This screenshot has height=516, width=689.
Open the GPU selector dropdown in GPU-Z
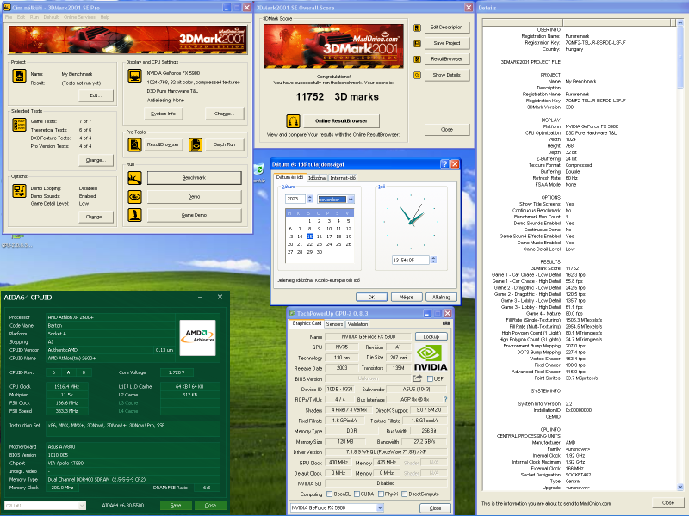(380, 507)
